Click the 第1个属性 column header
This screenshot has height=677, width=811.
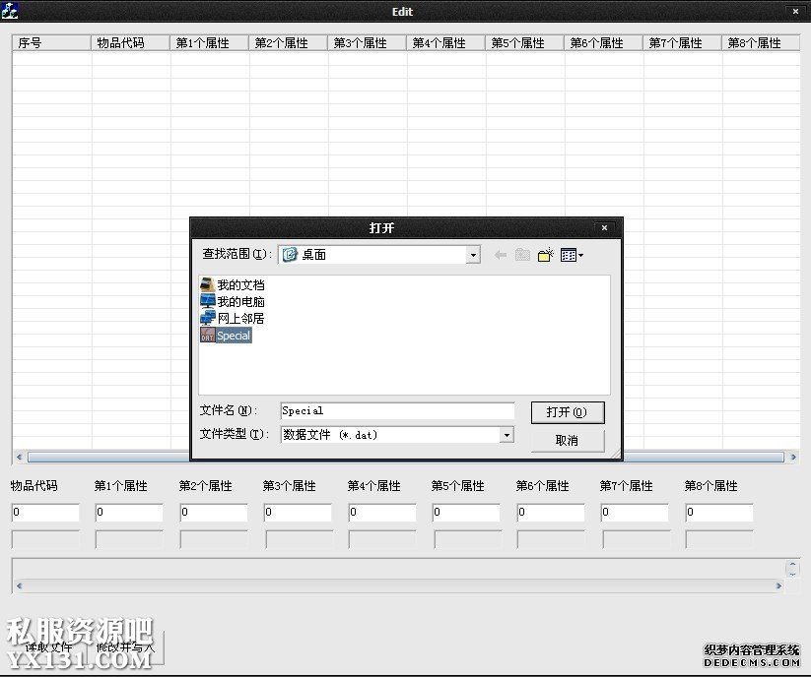pyautogui.click(x=209, y=43)
